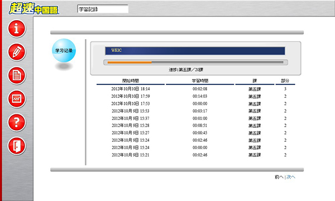Image resolution: width=335 pixels, height=201 pixels.
Task: Select the 2012年10月10日 17:59 entry
Action: (x=131, y=97)
